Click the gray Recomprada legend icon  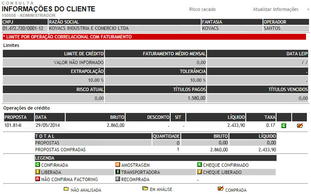point(117,179)
